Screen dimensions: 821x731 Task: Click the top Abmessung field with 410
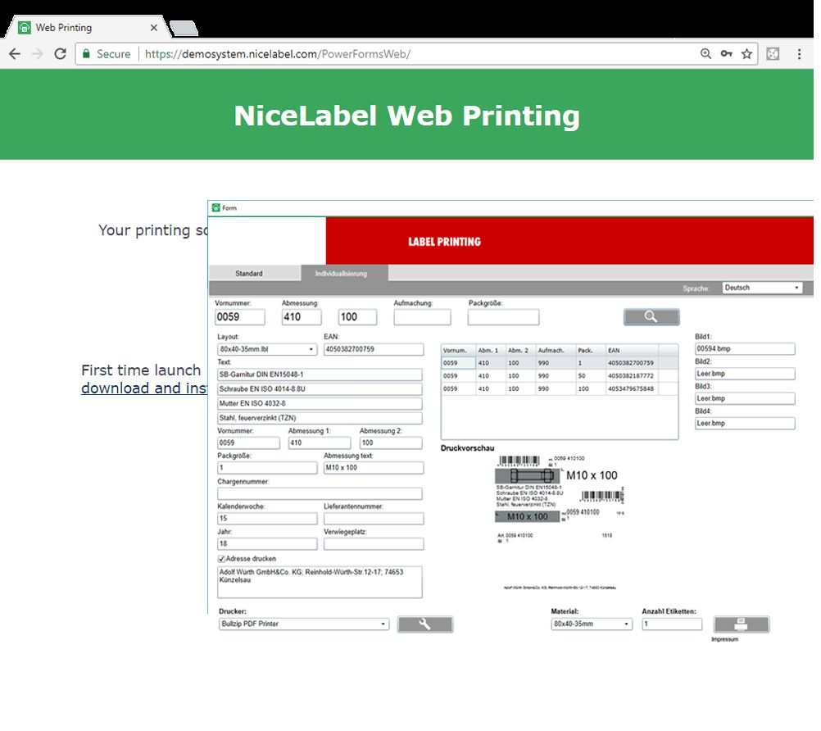click(x=302, y=317)
